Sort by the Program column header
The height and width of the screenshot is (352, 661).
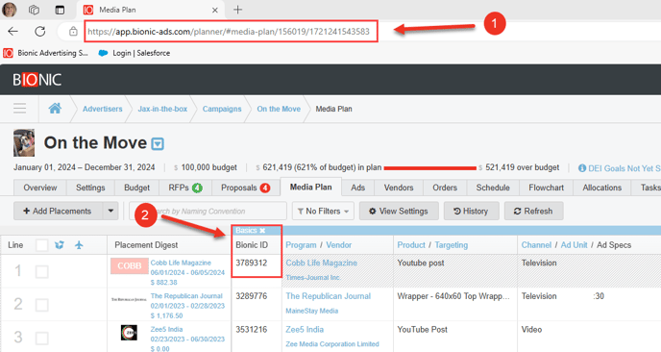(x=301, y=245)
